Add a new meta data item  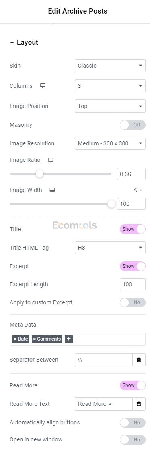68,339
